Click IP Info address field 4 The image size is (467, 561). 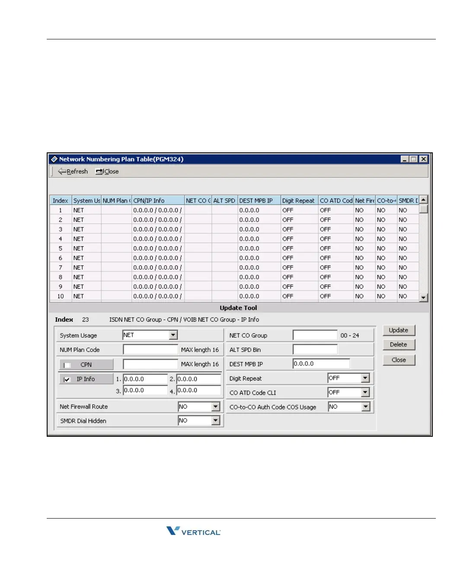coord(199,390)
